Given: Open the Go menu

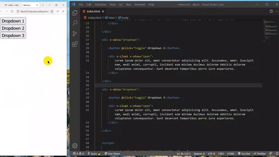Looking at the screenshot, I should (121, 5).
